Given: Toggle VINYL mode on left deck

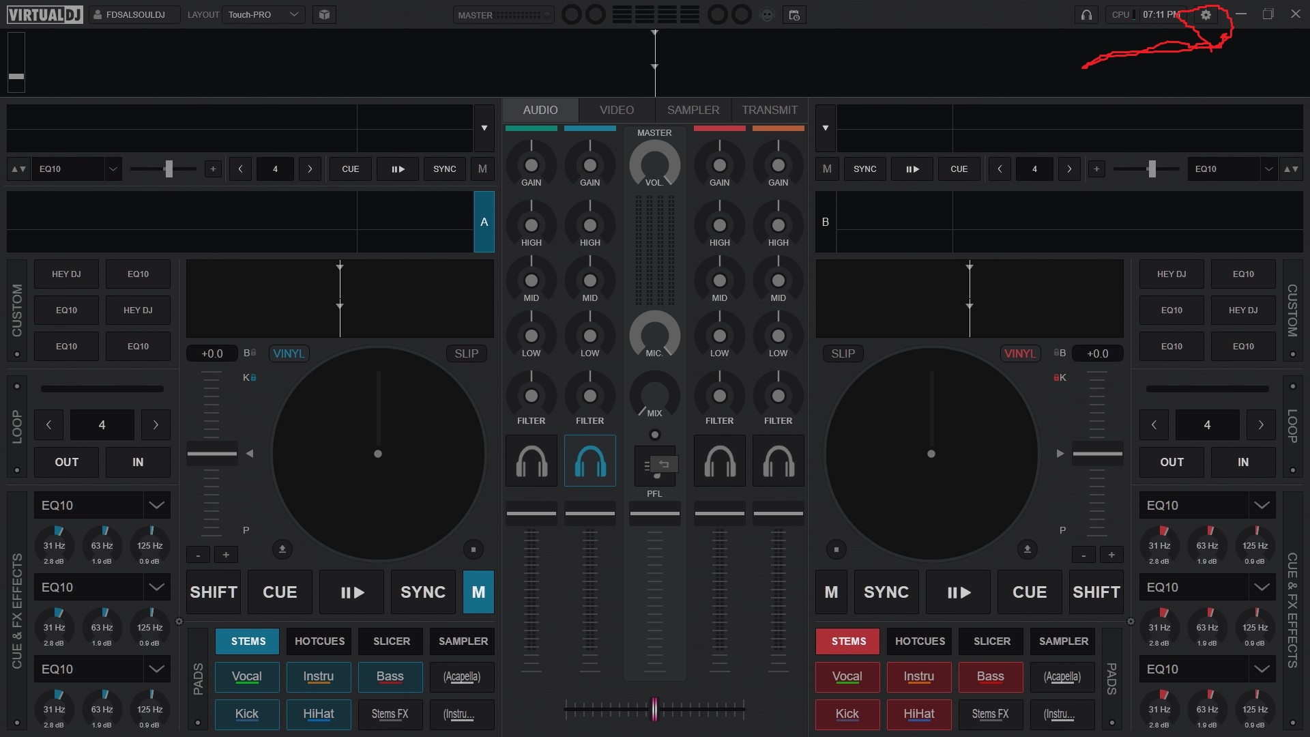Looking at the screenshot, I should (289, 353).
